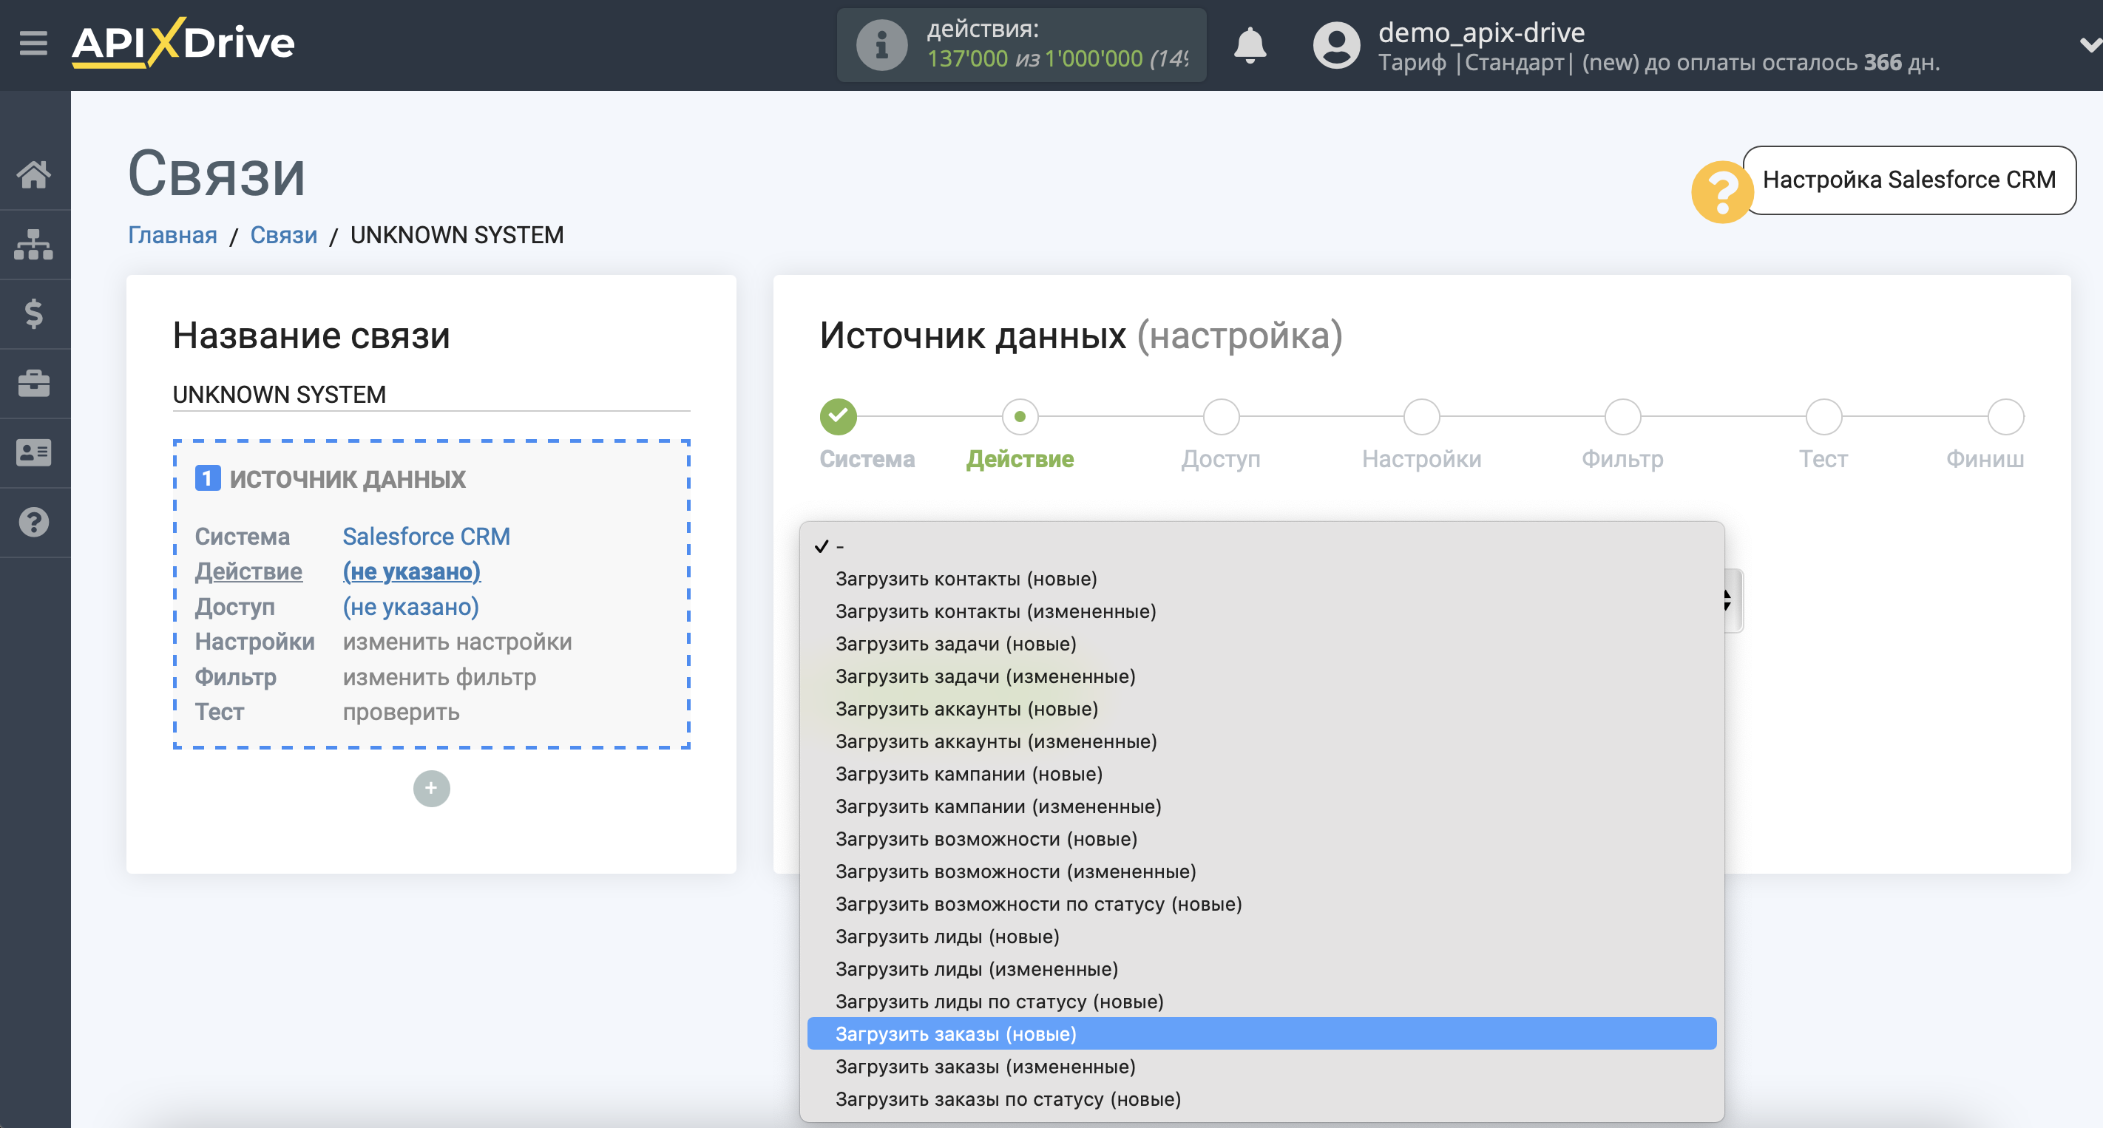Open the help question sidebar icon
This screenshot has height=1128, width=2103.
(x=33, y=522)
